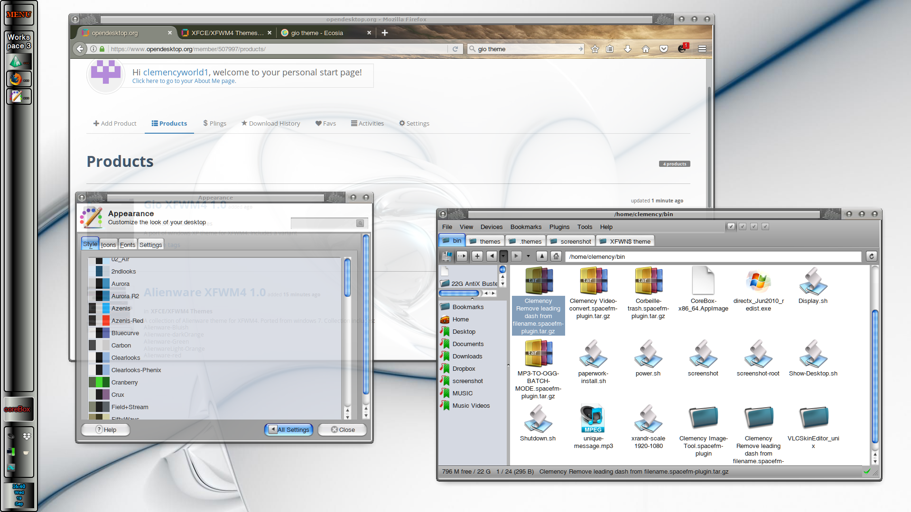The height and width of the screenshot is (512, 911).
Task: Switch to Fonts tab in Appearance
Action: (x=127, y=245)
